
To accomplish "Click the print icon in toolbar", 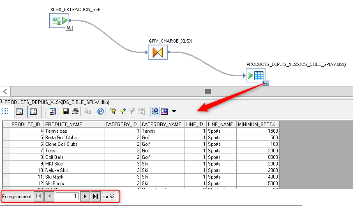I will click(75, 111).
